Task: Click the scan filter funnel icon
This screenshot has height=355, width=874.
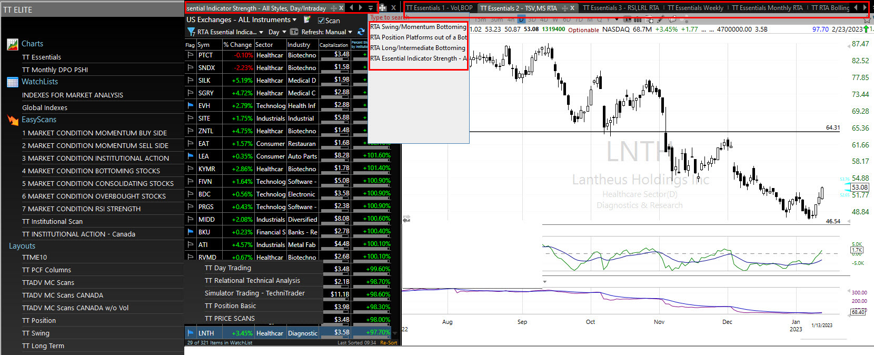Action: tap(191, 32)
